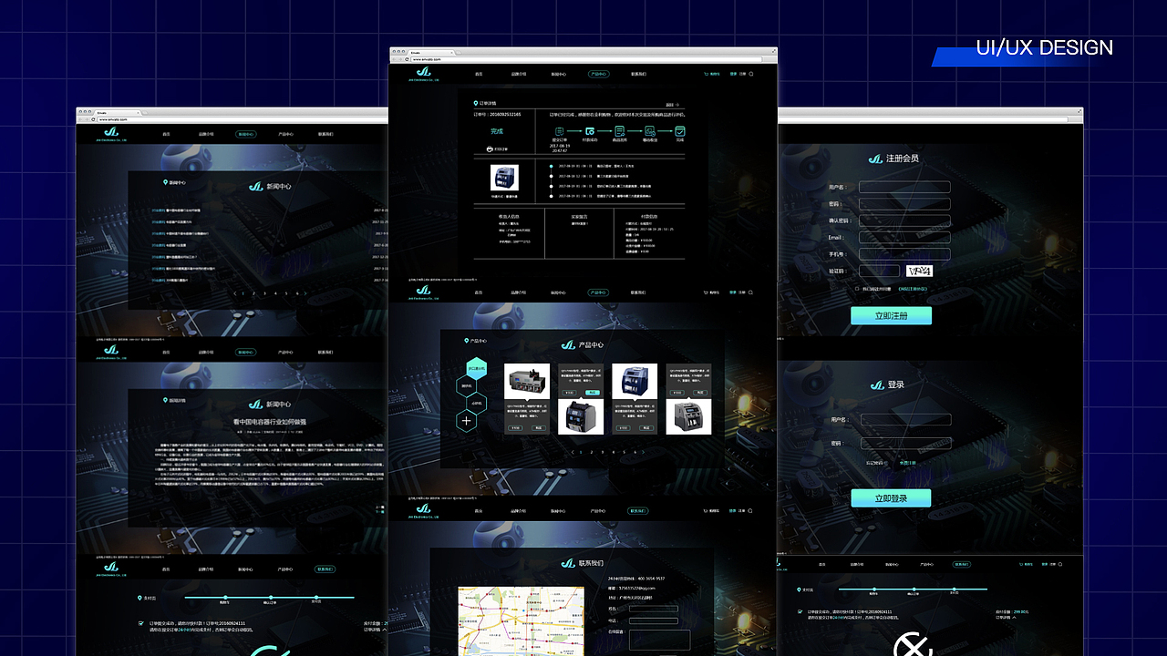Select highlighted 联系我们 tab in the contact page header
Viewport: 1167px width, 656px height.
coord(638,510)
